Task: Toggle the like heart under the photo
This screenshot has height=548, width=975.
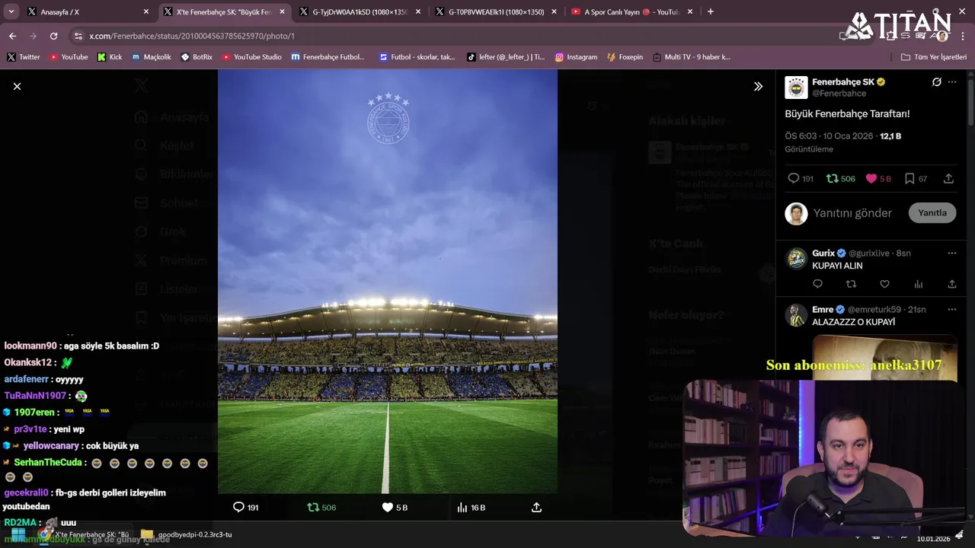Action: 387,508
